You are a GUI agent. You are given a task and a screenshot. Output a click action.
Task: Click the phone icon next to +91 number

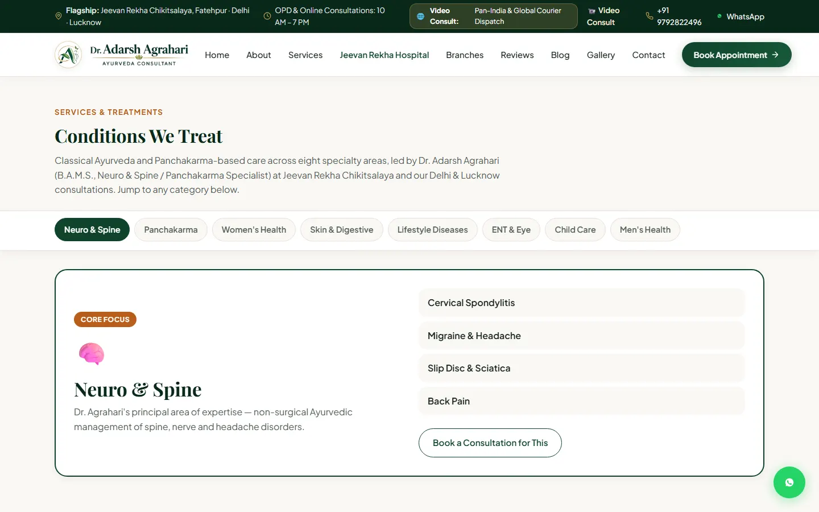pos(650,16)
